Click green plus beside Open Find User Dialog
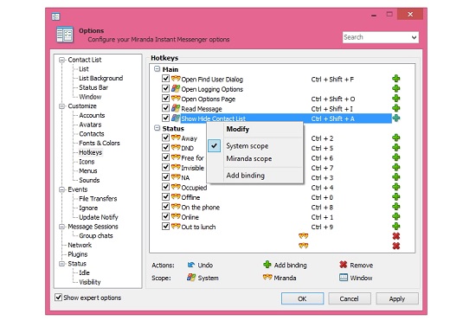This screenshot has height=333, width=476. tap(396, 79)
